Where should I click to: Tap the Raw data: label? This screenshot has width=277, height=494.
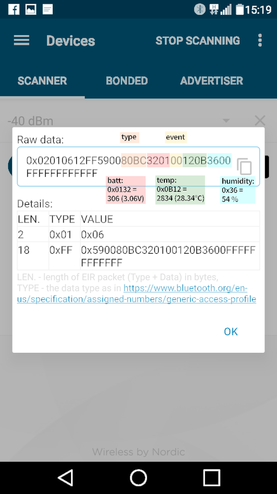pos(41,139)
